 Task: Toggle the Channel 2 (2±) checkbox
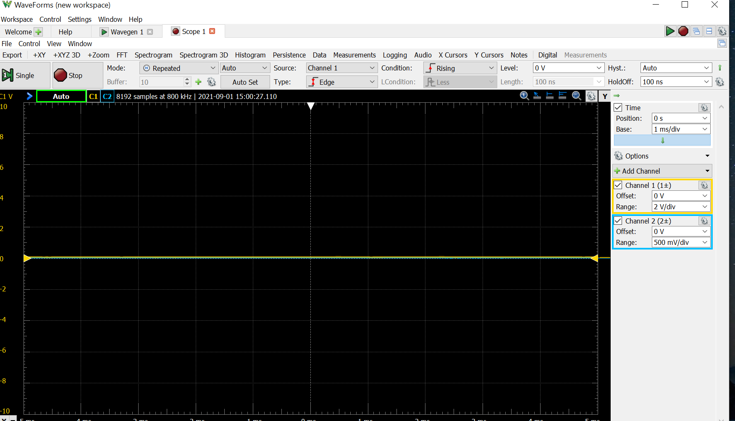tap(618, 221)
